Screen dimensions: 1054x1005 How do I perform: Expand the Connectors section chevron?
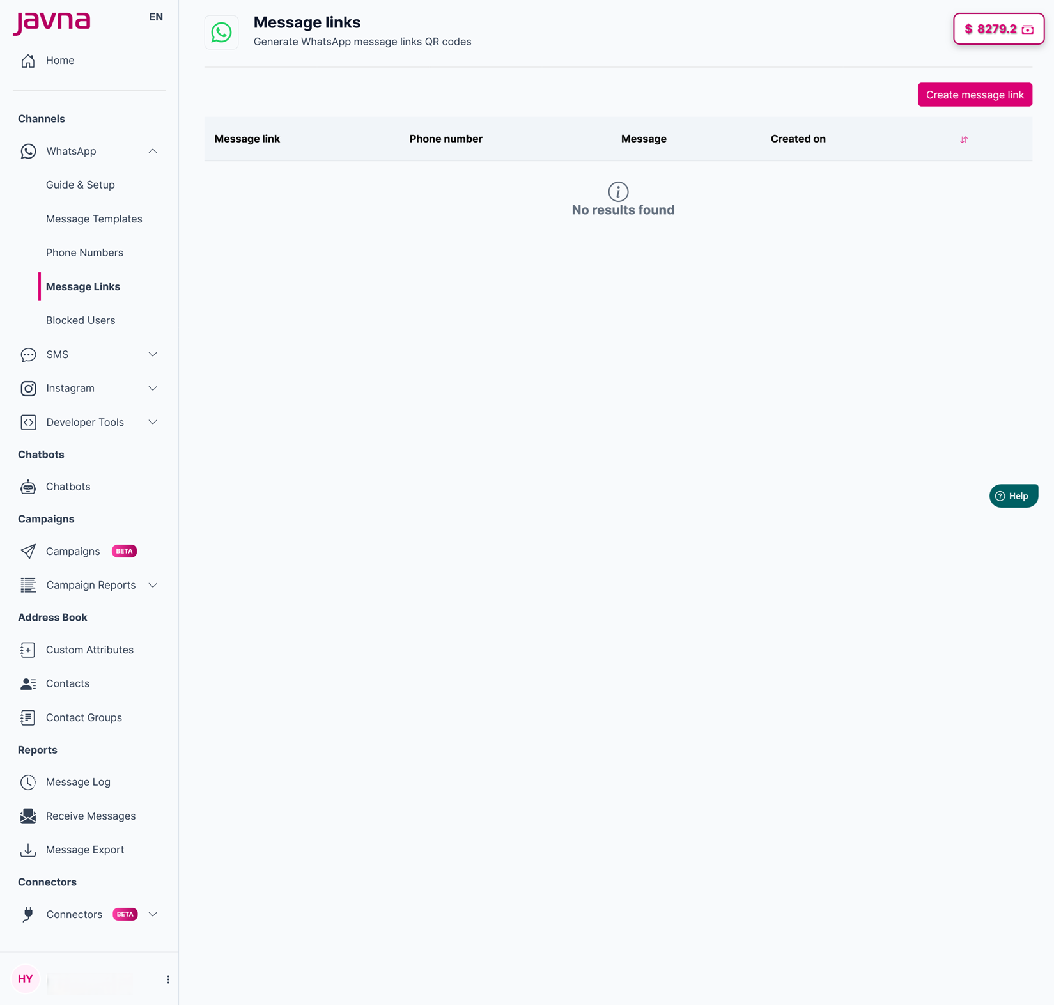[x=153, y=915]
